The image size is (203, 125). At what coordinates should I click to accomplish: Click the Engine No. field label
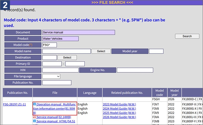pos(98,70)
